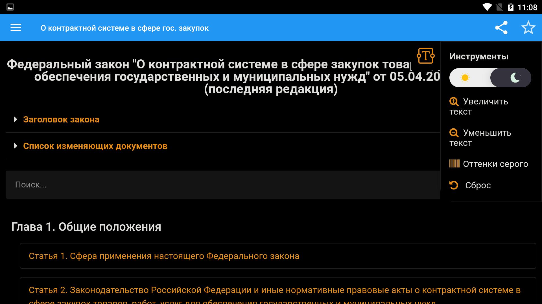Switch to light theme sun side
Image resolution: width=542 pixels, height=304 pixels.
pos(465,78)
